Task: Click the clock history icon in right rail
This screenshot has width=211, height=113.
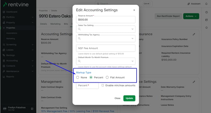Action: pos(207,12)
